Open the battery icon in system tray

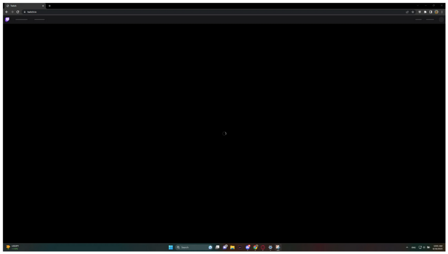[x=428, y=247]
